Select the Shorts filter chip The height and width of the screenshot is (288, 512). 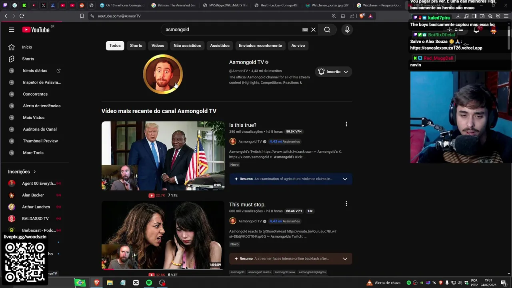(x=136, y=46)
